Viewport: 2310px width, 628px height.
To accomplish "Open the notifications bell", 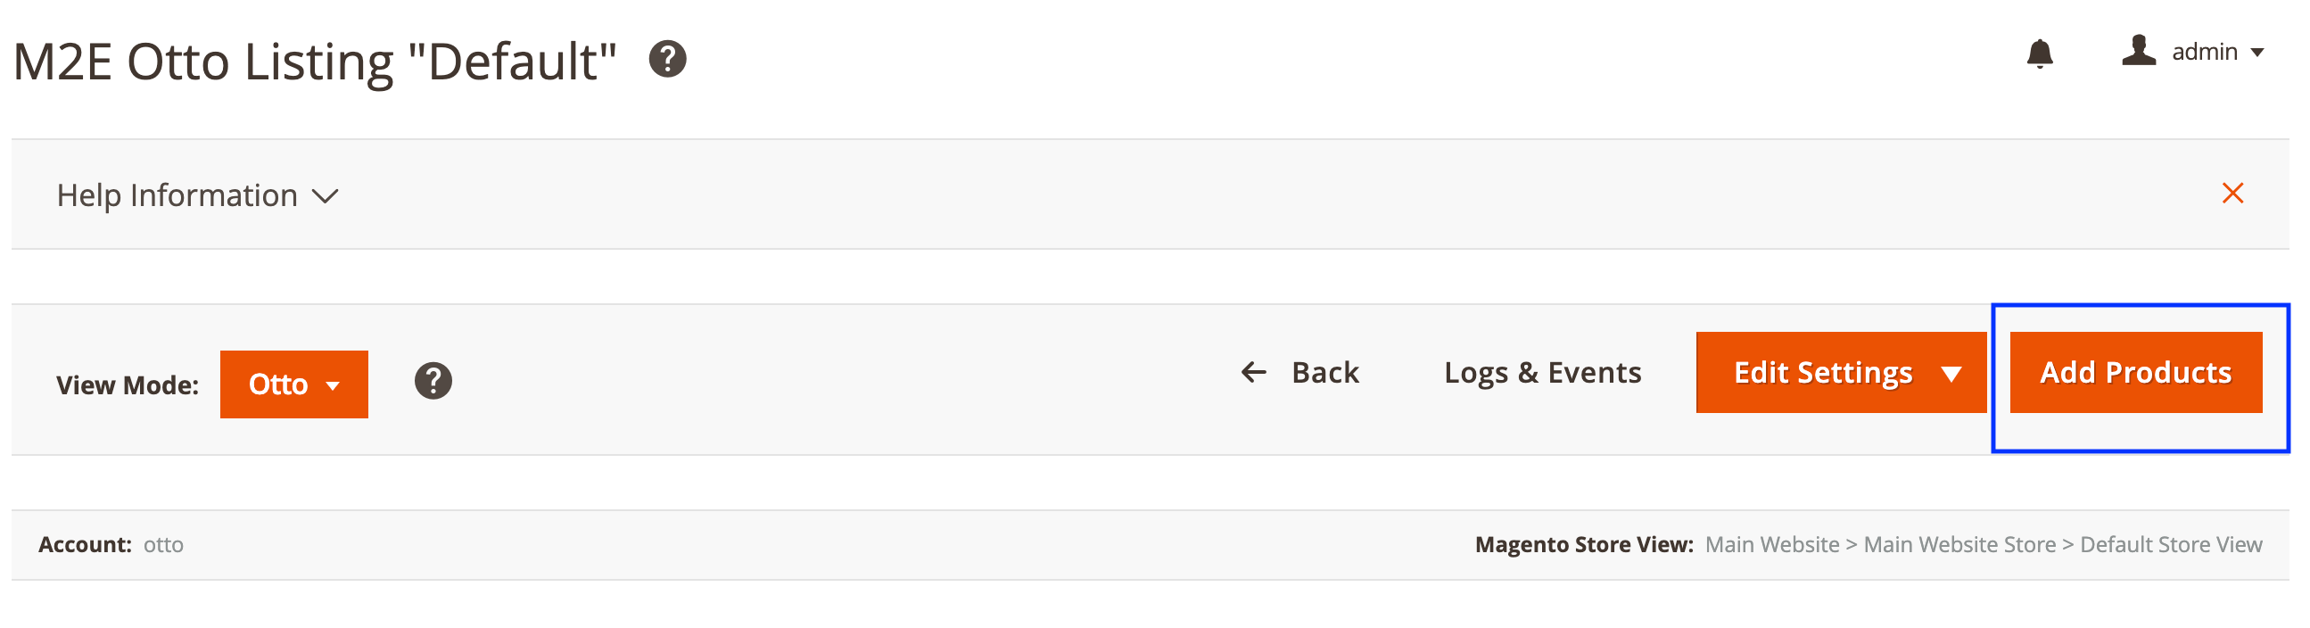I will point(2039,54).
